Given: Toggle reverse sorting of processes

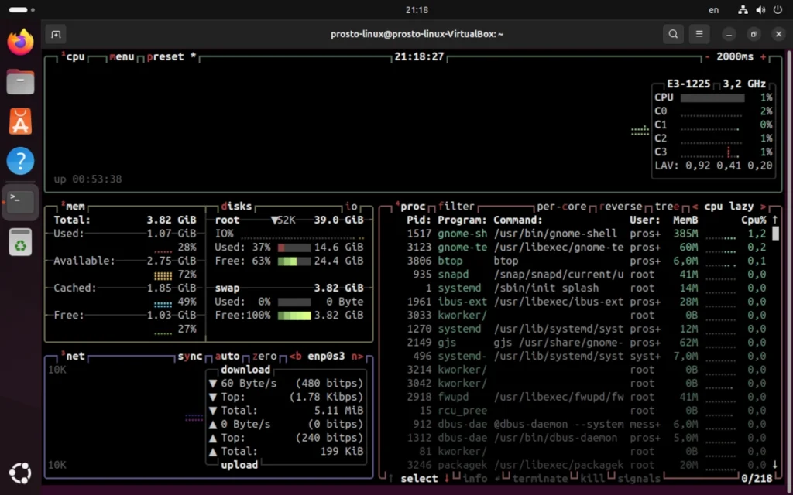Looking at the screenshot, I should coord(620,206).
